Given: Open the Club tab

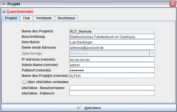Looking at the screenshot, I should pos(26,18).
